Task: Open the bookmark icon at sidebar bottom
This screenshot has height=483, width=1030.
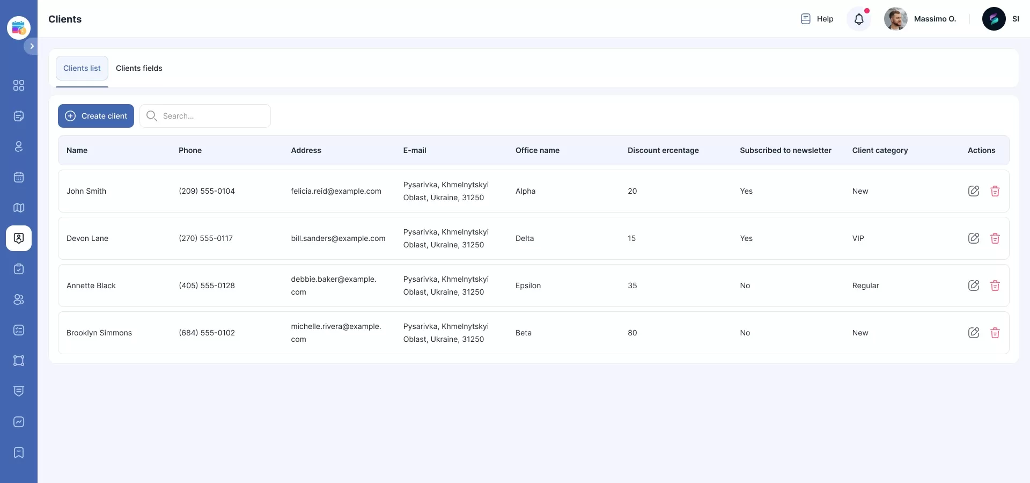Action: [19, 453]
